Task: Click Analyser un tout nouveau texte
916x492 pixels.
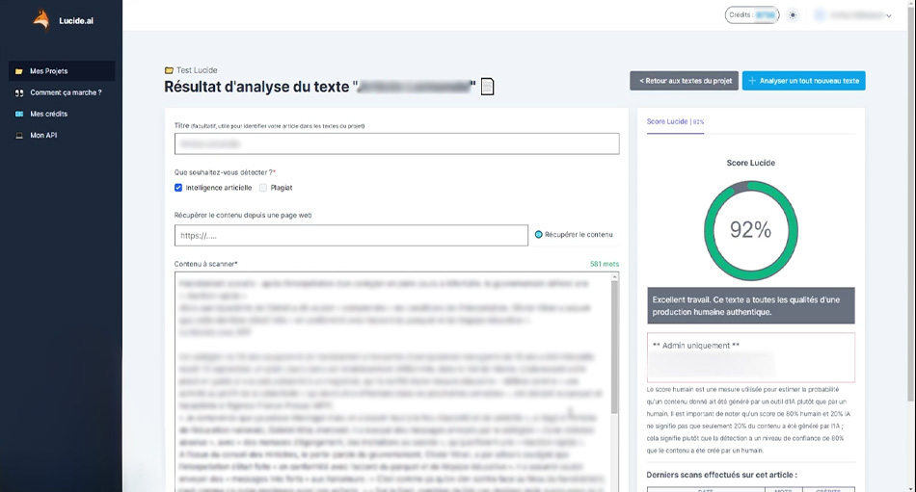Action: (x=803, y=81)
